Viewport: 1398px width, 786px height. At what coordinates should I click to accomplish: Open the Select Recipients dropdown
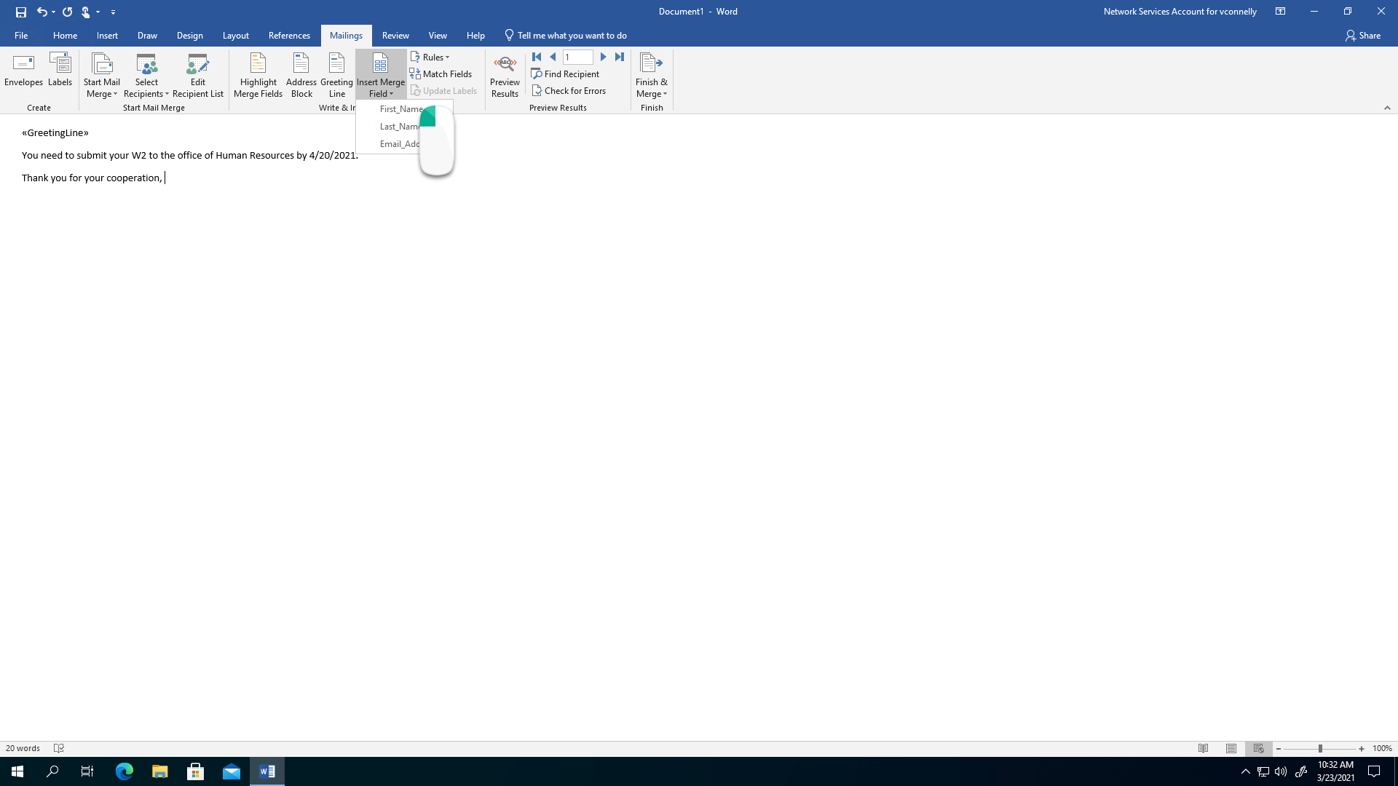[146, 75]
